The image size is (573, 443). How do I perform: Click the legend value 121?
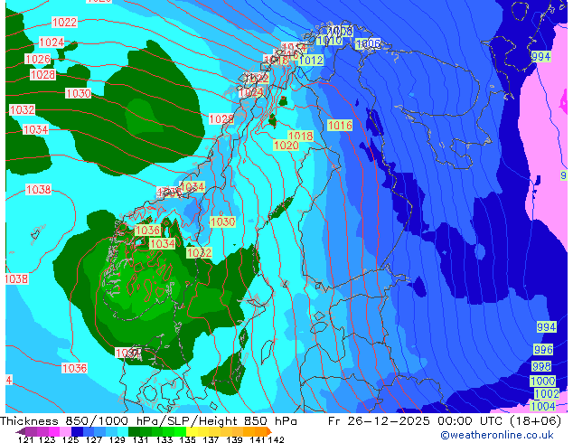[x=25, y=439]
